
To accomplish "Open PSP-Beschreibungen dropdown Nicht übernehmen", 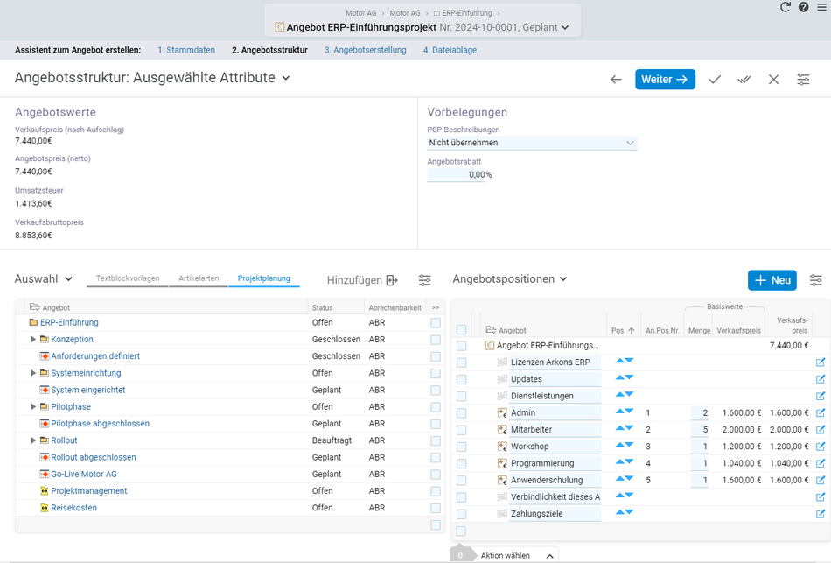I will [532, 143].
